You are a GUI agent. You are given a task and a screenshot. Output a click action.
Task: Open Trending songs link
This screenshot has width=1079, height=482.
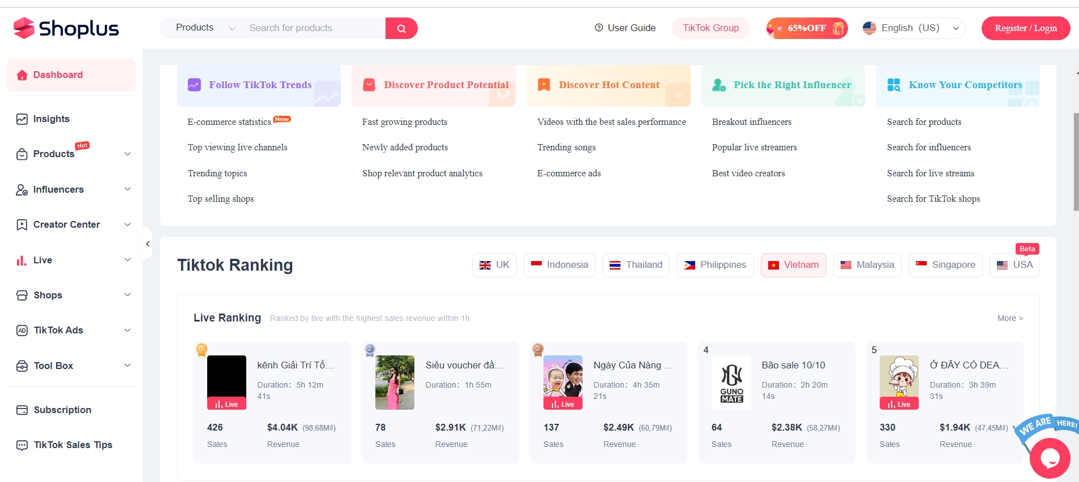(566, 147)
